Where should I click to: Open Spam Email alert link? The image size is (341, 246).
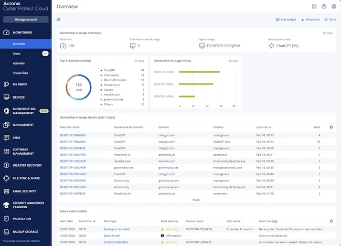112,236
